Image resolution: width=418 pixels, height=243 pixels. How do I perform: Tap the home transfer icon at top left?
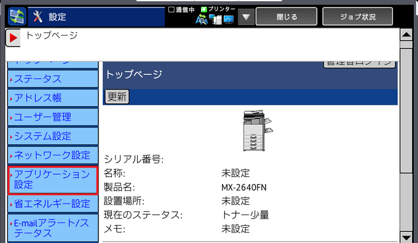pos(17,17)
